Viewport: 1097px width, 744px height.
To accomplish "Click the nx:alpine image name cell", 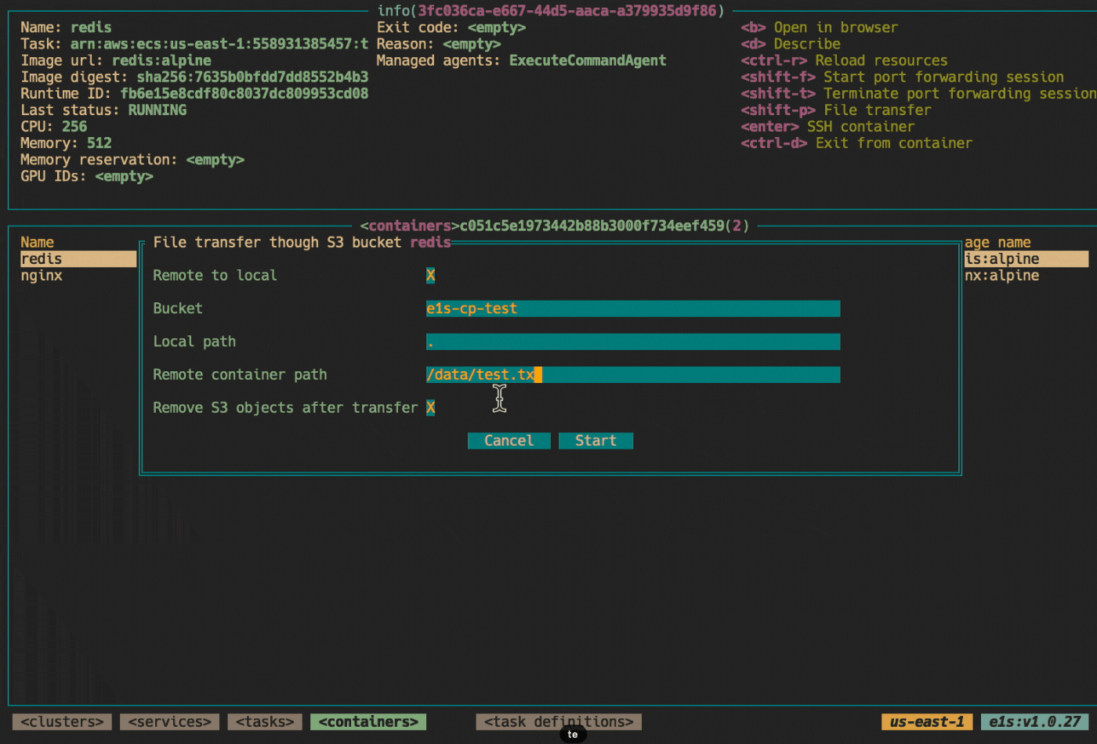I will [1001, 276].
